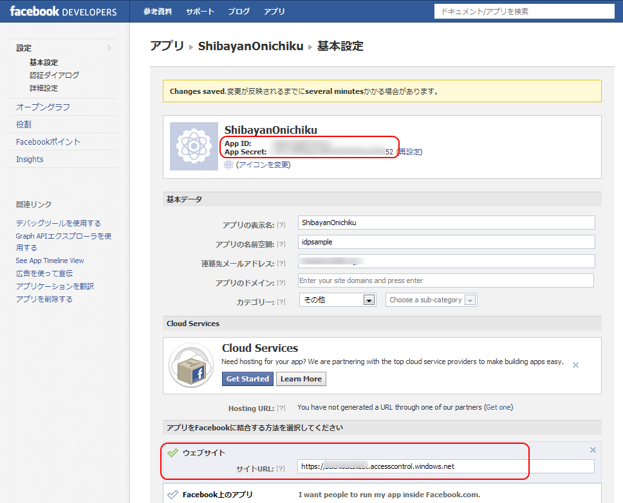Click the 再設定 App Secret reset link
The width and height of the screenshot is (623, 503).
coord(409,152)
